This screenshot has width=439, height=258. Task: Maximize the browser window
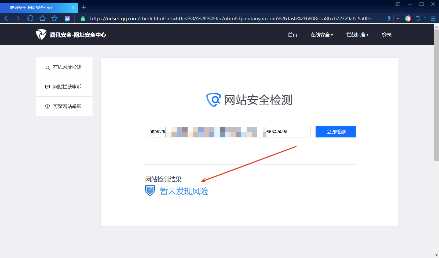point(422,4)
